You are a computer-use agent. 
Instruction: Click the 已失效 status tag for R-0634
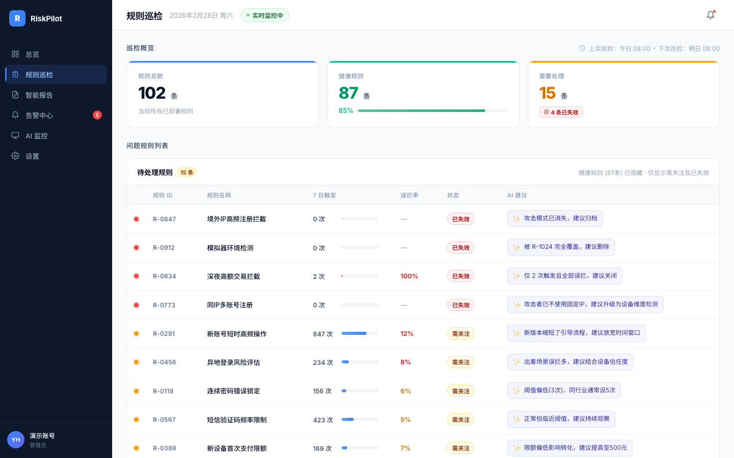coord(461,276)
